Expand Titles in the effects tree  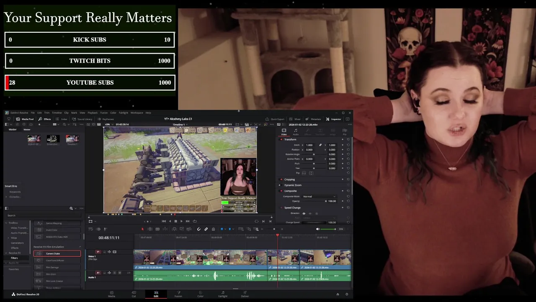pos(8,238)
